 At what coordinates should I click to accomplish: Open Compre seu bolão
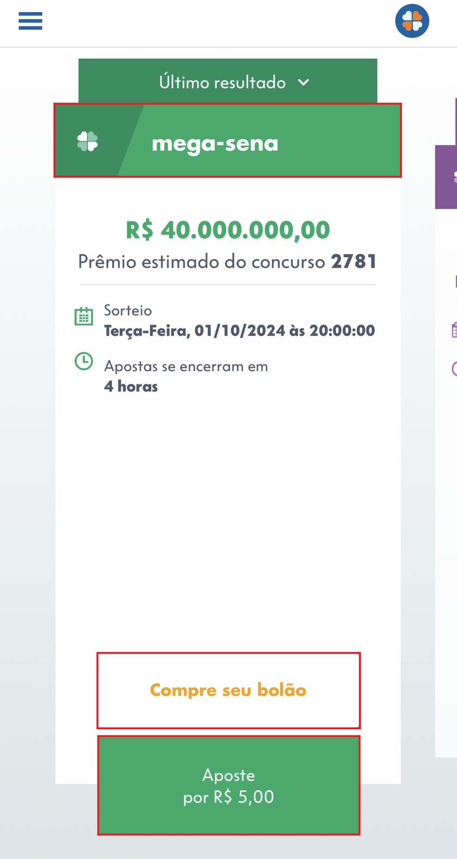228,690
